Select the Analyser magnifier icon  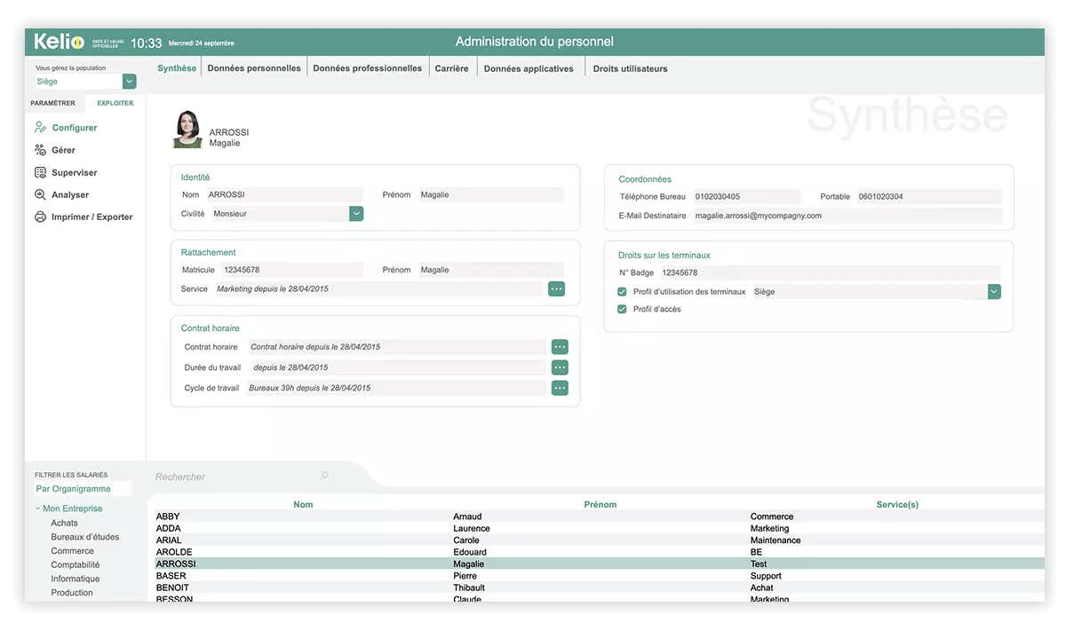(x=40, y=194)
